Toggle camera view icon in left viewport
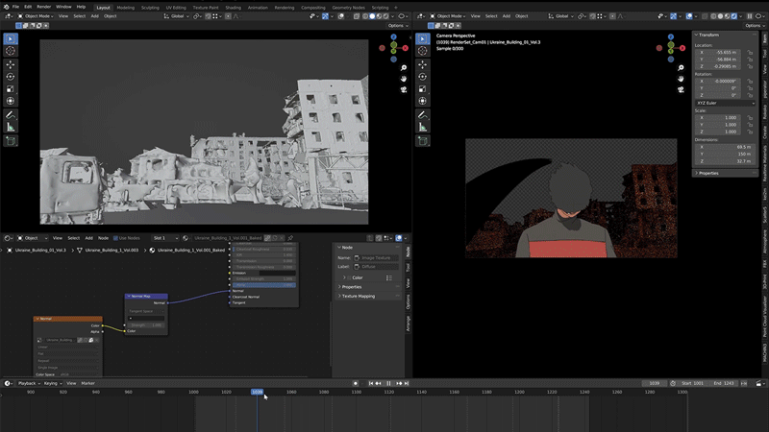This screenshot has height=432, width=769. pyautogui.click(x=403, y=89)
